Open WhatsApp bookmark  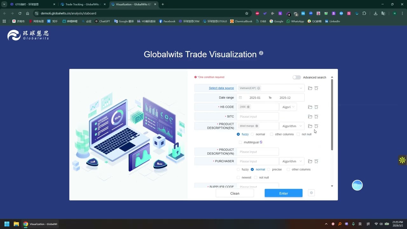pos(295,21)
